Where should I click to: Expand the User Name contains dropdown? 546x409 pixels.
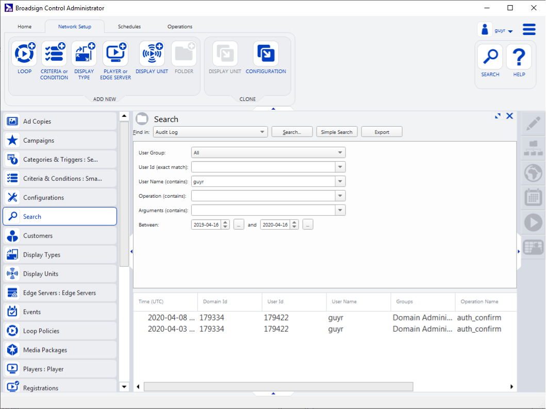pyautogui.click(x=340, y=182)
